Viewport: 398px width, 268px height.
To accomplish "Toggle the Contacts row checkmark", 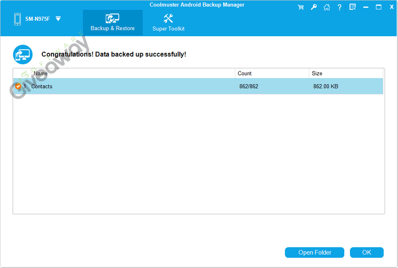I will [x=18, y=86].
